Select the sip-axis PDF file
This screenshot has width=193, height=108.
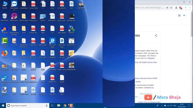pyautogui.click(x=62, y=54)
